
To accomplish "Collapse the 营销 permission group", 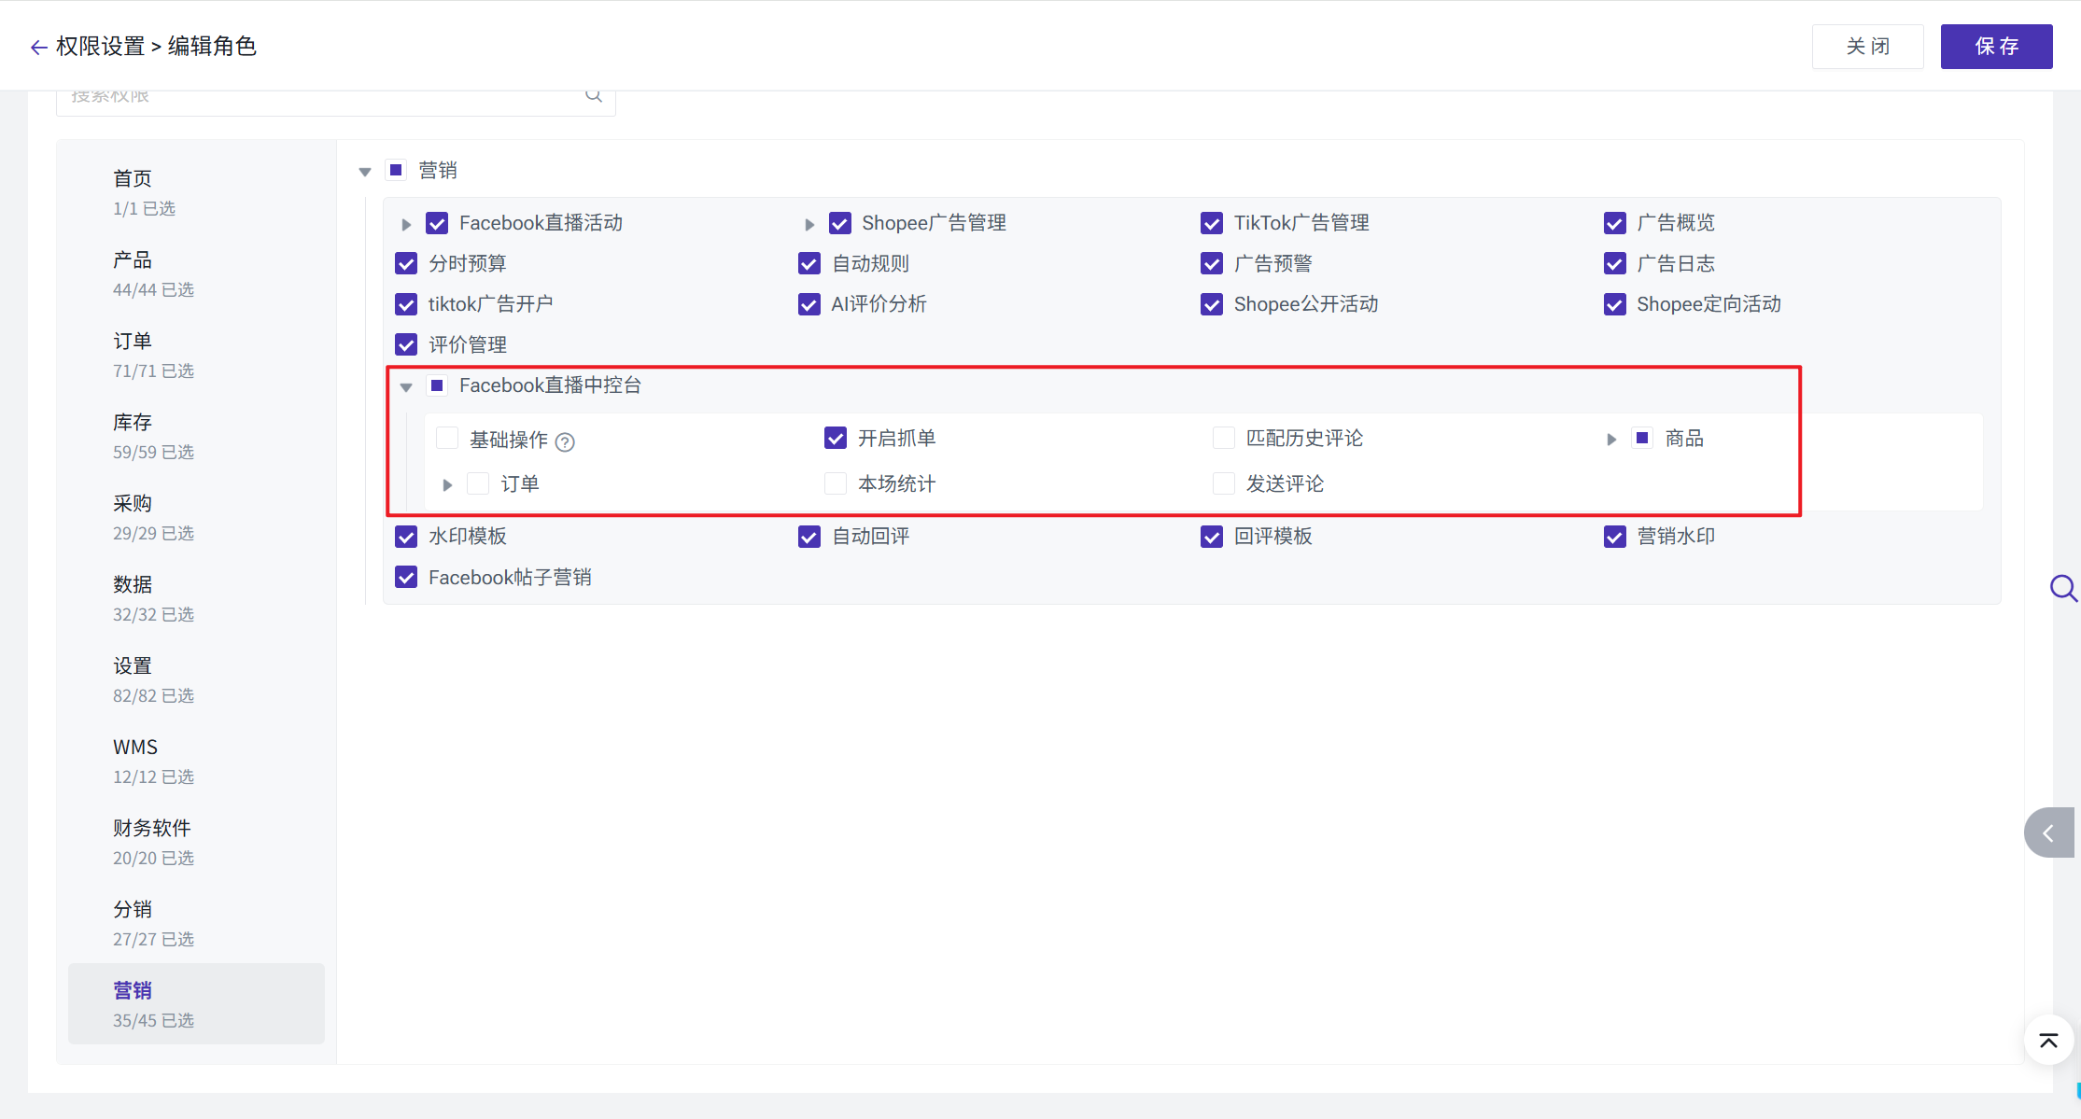I will click(x=365, y=171).
